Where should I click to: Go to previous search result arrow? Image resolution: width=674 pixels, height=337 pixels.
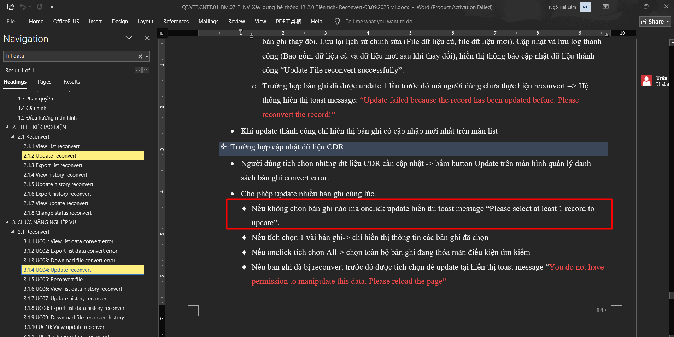click(138, 70)
